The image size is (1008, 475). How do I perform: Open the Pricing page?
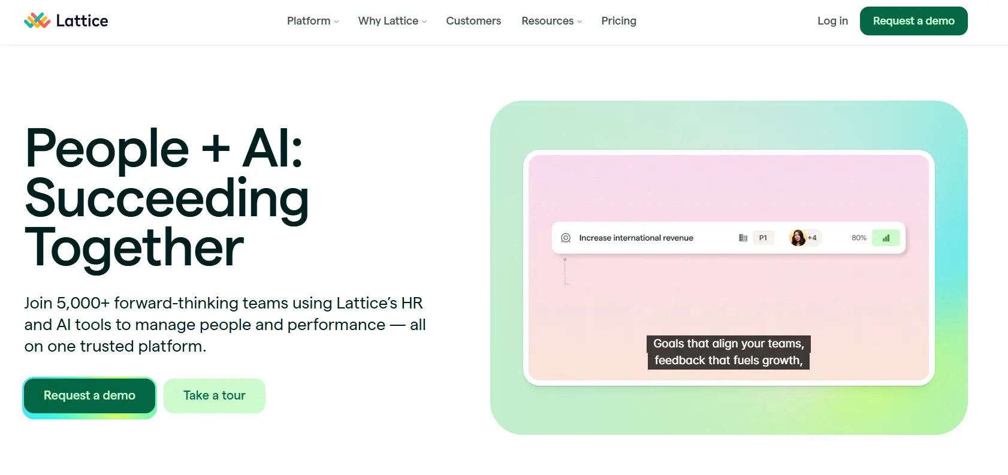point(619,21)
